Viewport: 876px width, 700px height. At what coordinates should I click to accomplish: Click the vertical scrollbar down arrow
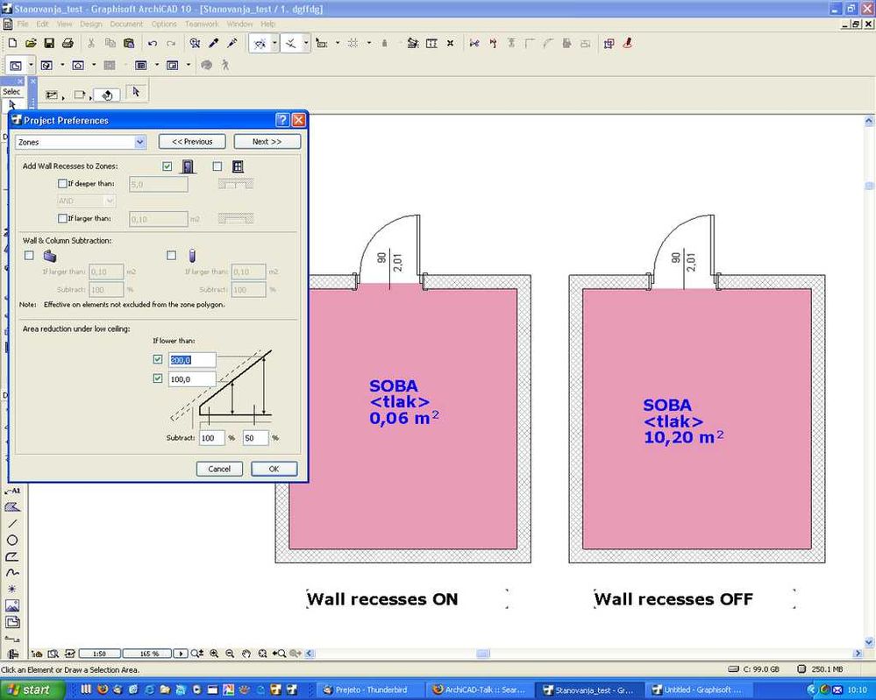pos(869,642)
